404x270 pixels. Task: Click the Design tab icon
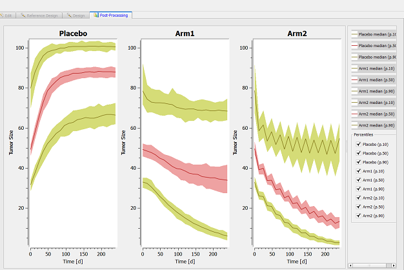(x=68, y=14)
